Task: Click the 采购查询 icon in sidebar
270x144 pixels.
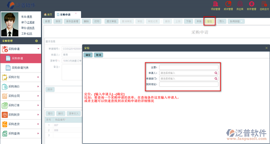Action: click(x=5, y=134)
